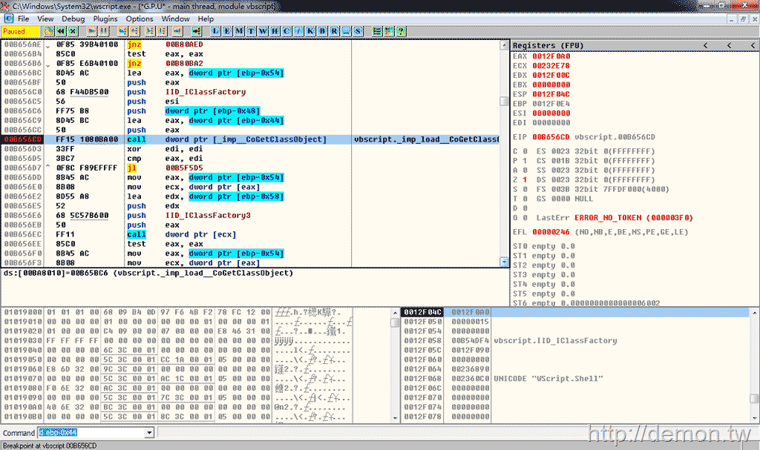760x450 pixels.
Task: View Threads window with the T icon
Action: coord(252,31)
